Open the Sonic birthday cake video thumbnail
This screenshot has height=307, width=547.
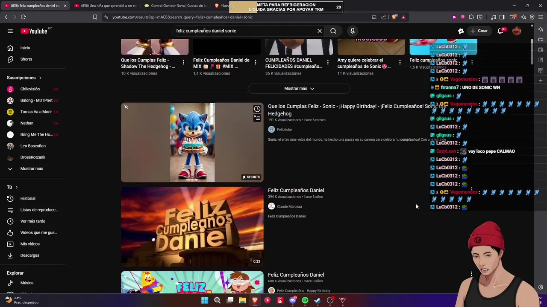(x=192, y=142)
